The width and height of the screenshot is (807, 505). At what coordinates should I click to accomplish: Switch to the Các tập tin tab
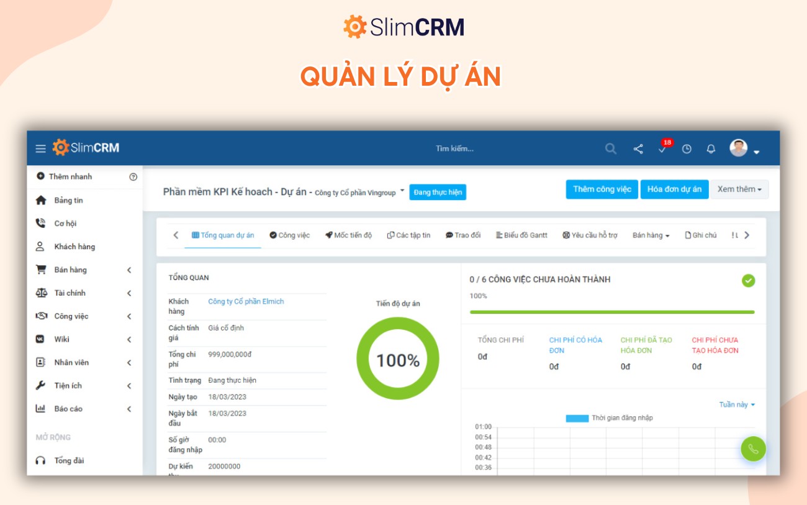point(408,235)
